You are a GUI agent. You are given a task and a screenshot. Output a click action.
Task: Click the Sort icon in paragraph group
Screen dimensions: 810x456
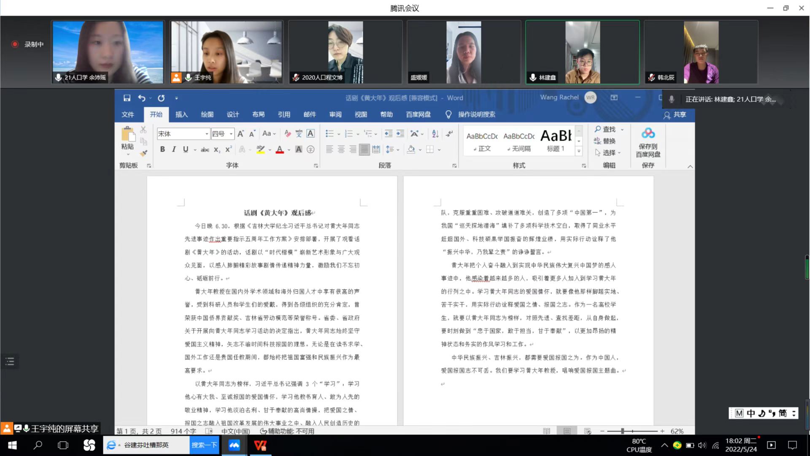click(x=435, y=134)
